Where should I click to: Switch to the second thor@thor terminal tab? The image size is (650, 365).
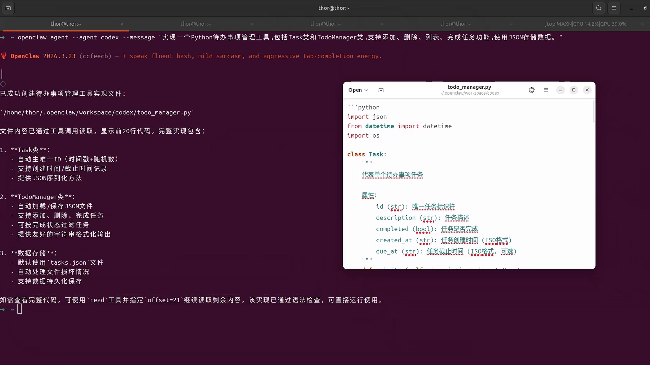(x=196, y=24)
